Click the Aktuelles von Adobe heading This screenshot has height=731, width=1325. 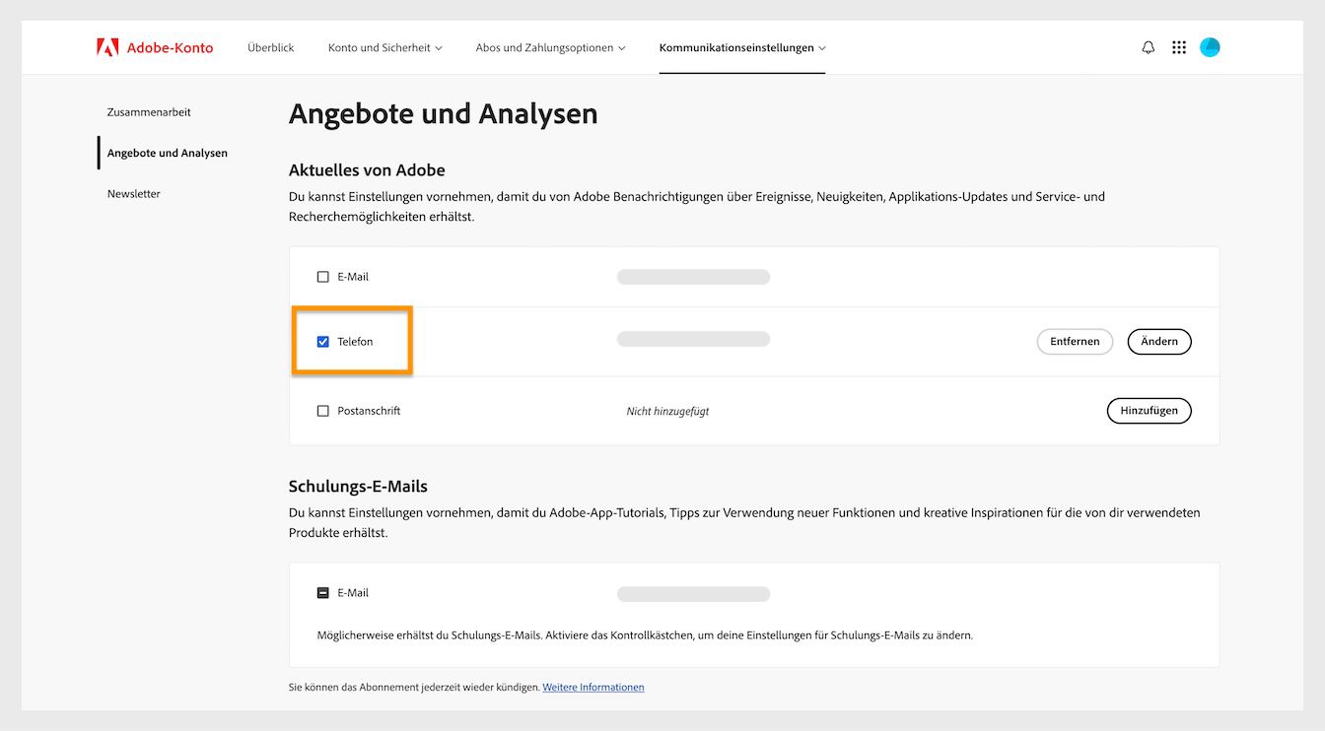pos(367,170)
